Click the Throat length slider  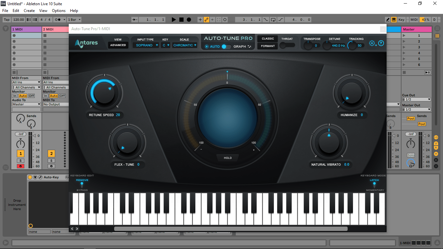click(x=287, y=45)
